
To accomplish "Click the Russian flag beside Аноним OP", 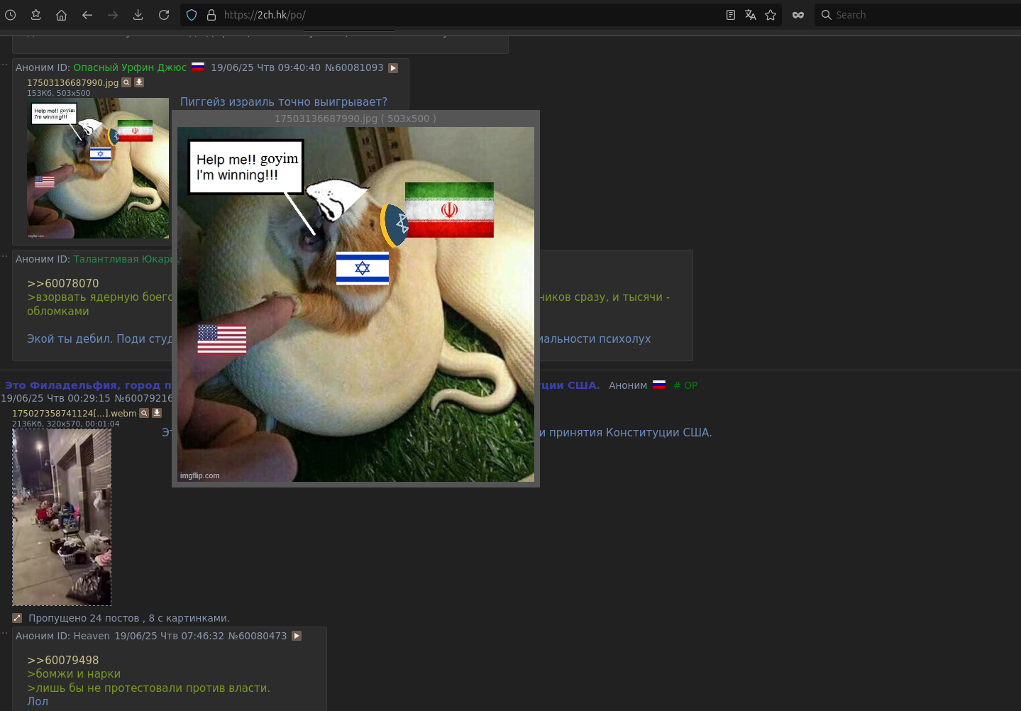I will coord(659,385).
